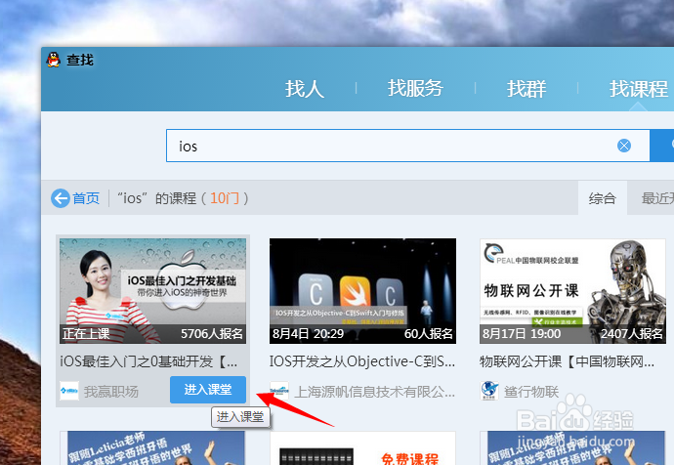Click the 进入课堂 button
This screenshot has height=465, width=674.
[208, 390]
